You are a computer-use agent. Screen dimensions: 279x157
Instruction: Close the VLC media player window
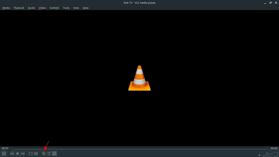[276, 3]
